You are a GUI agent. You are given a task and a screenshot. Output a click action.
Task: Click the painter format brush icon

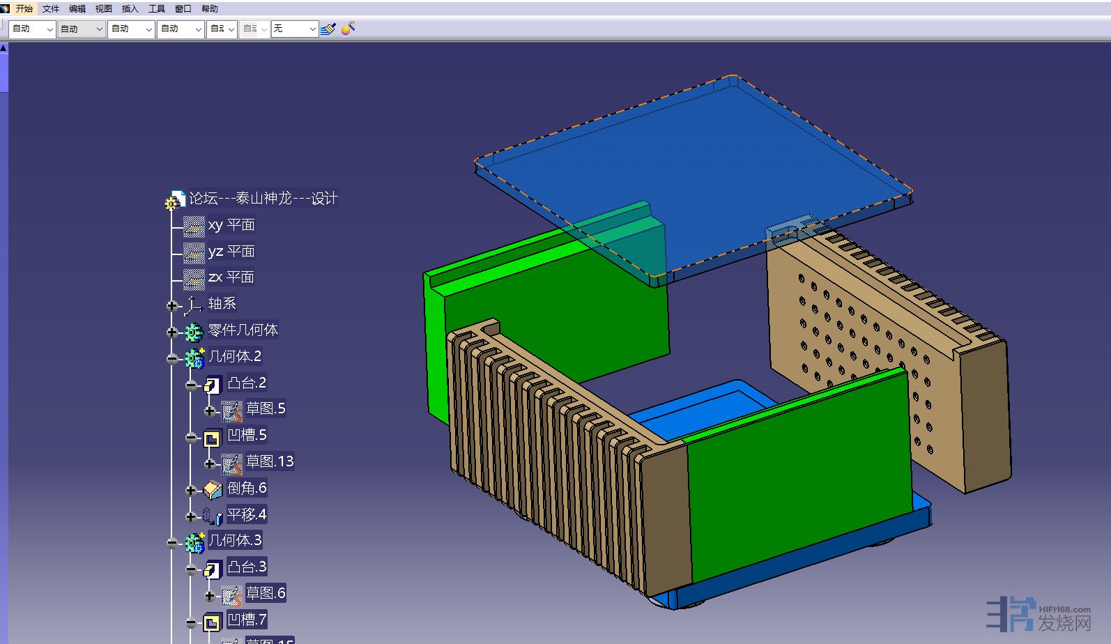point(328,29)
